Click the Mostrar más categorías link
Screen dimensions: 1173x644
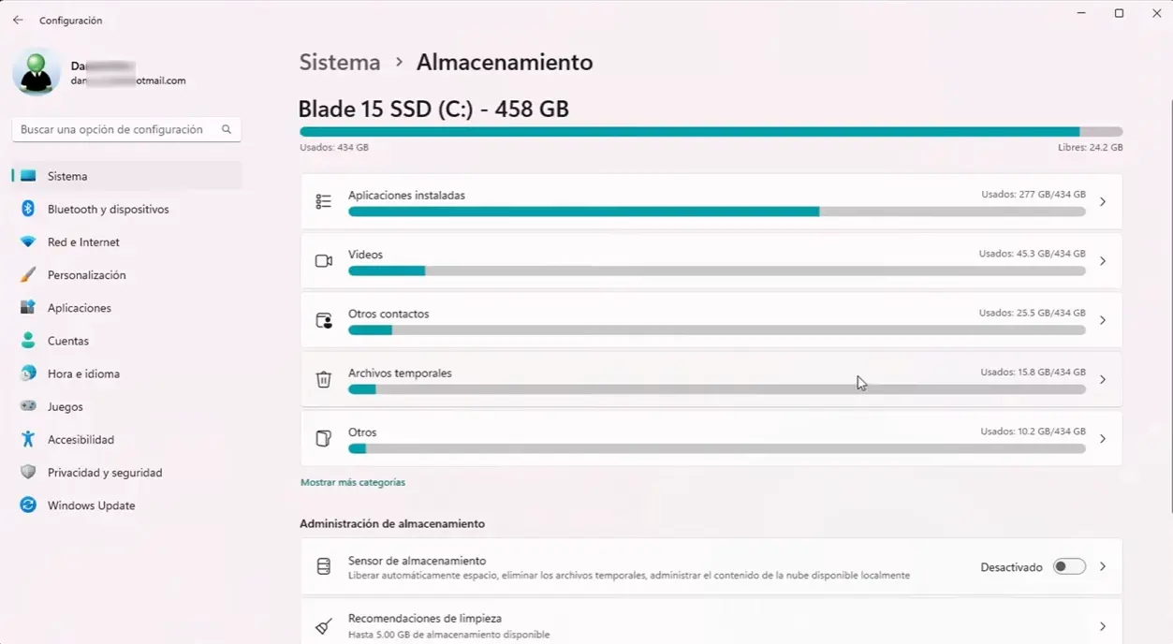click(x=351, y=481)
